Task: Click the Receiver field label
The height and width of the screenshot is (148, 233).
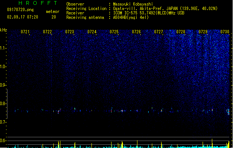Action: (x=75, y=13)
